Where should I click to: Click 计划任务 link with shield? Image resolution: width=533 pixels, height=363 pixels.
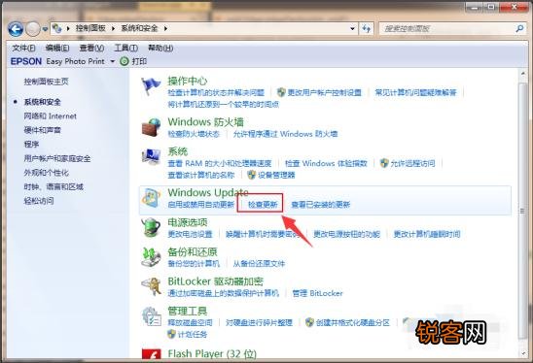(x=193, y=335)
